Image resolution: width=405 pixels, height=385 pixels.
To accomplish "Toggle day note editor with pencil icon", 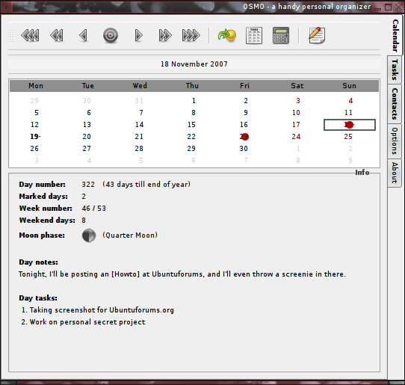I will (317, 35).
